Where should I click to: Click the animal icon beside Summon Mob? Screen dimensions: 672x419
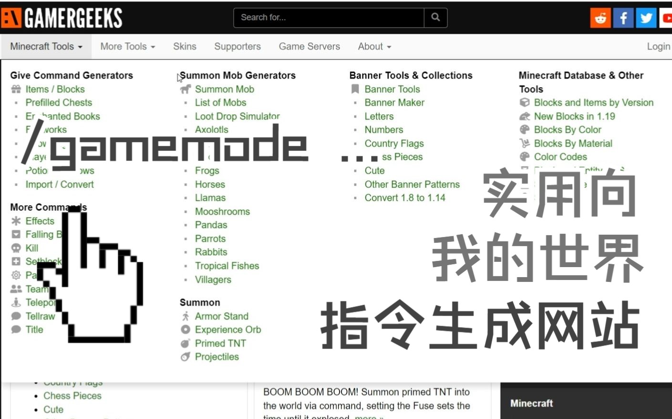pos(186,89)
